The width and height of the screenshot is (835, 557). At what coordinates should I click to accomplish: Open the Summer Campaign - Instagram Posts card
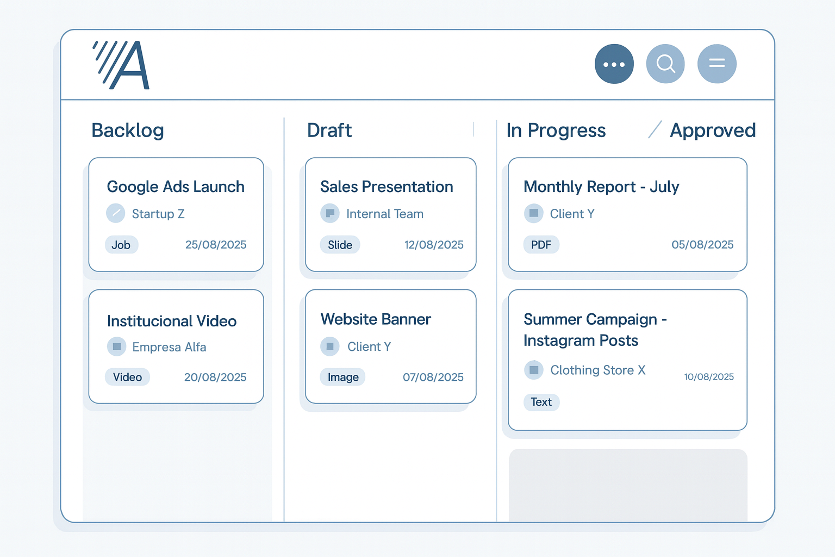[x=627, y=359]
